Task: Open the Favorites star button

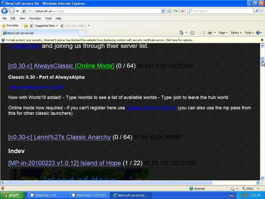Action: click(x=10, y=26)
